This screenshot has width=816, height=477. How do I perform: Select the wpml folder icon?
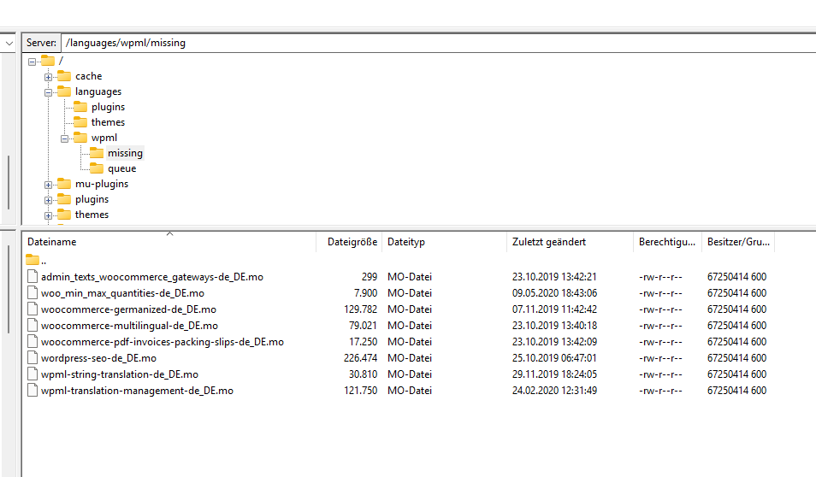click(x=80, y=138)
